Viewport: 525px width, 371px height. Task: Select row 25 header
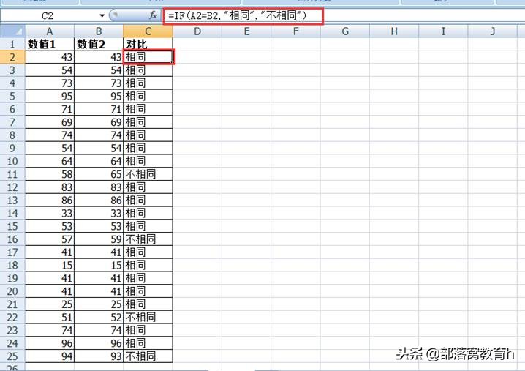pos(12,356)
